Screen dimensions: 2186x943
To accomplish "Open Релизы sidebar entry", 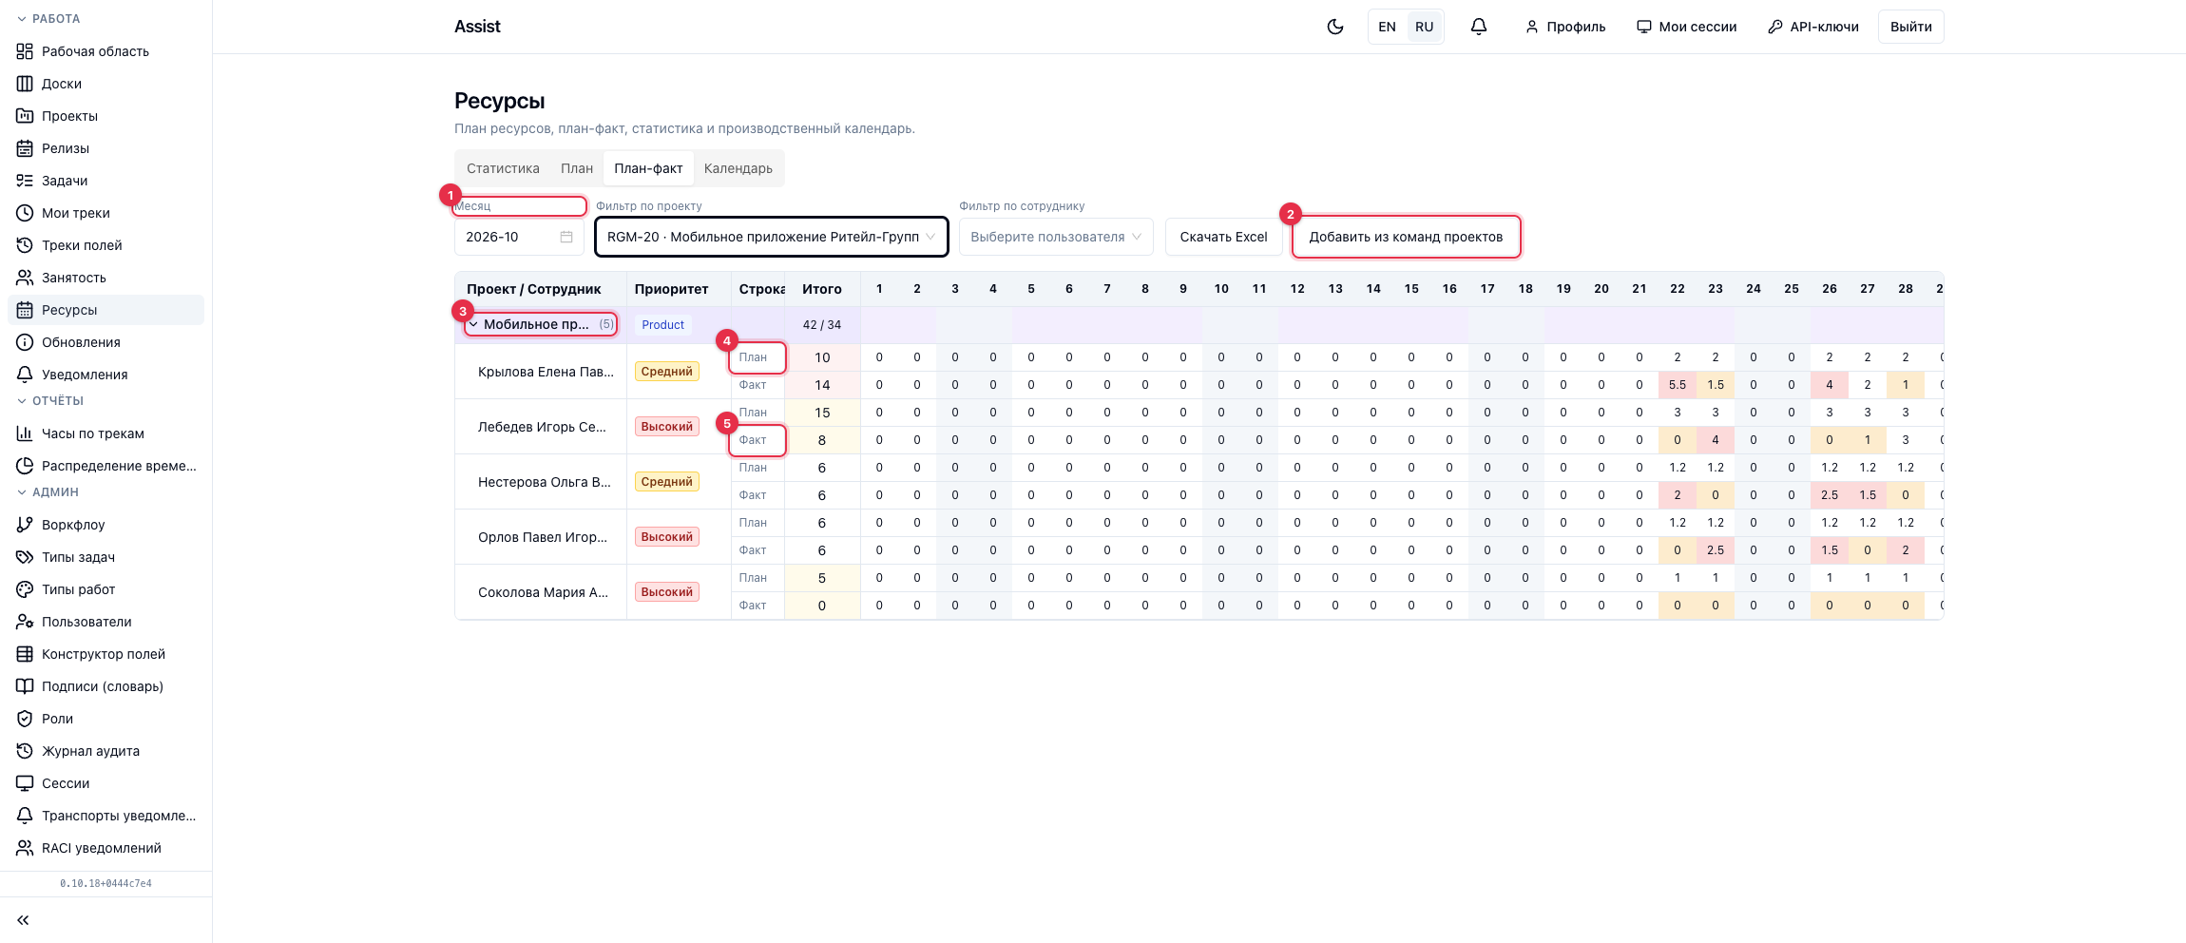I will (105, 148).
